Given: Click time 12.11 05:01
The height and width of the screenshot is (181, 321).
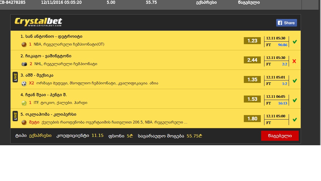Looking at the screenshot, I should (276, 77).
